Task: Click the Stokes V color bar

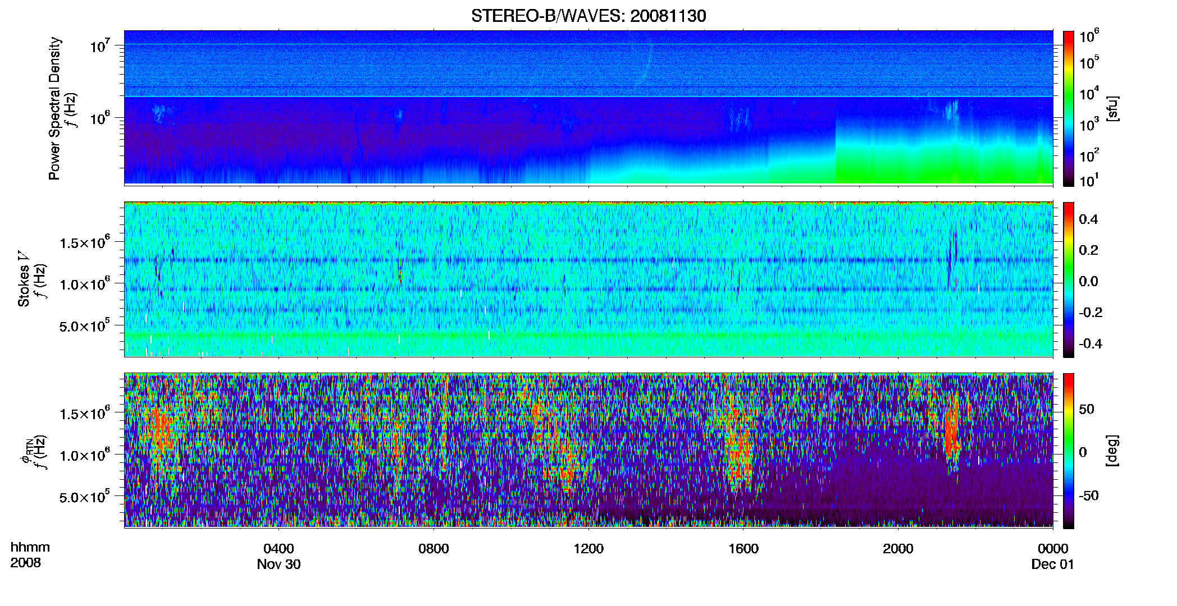Action: click(x=1069, y=279)
